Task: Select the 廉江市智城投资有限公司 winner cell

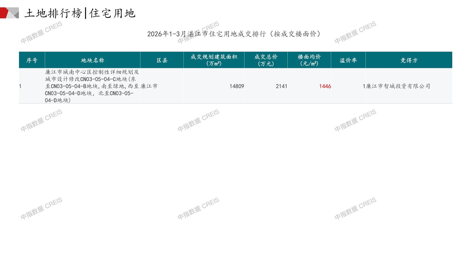Action: click(398, 86)
